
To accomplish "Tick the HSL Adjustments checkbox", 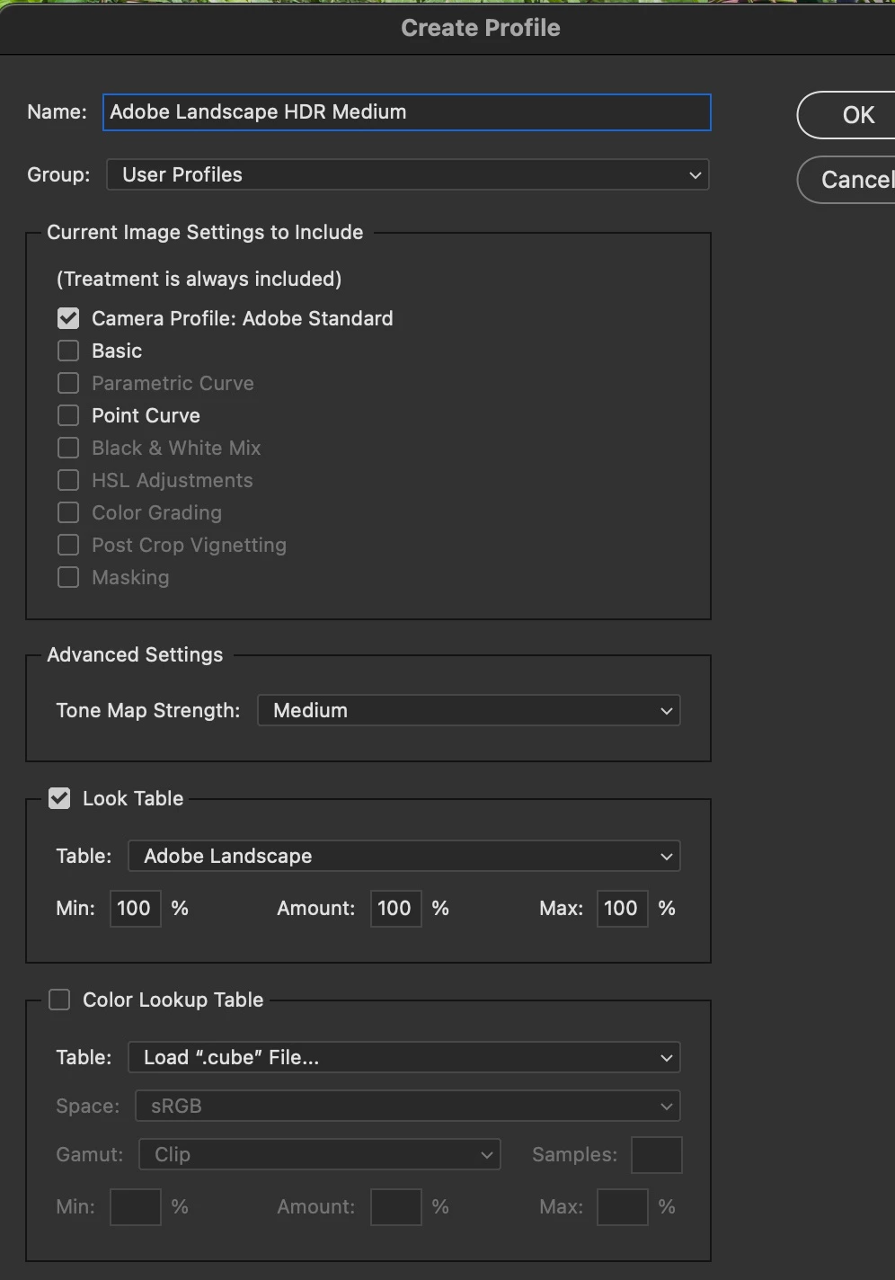I will click(x=68, y=480).
